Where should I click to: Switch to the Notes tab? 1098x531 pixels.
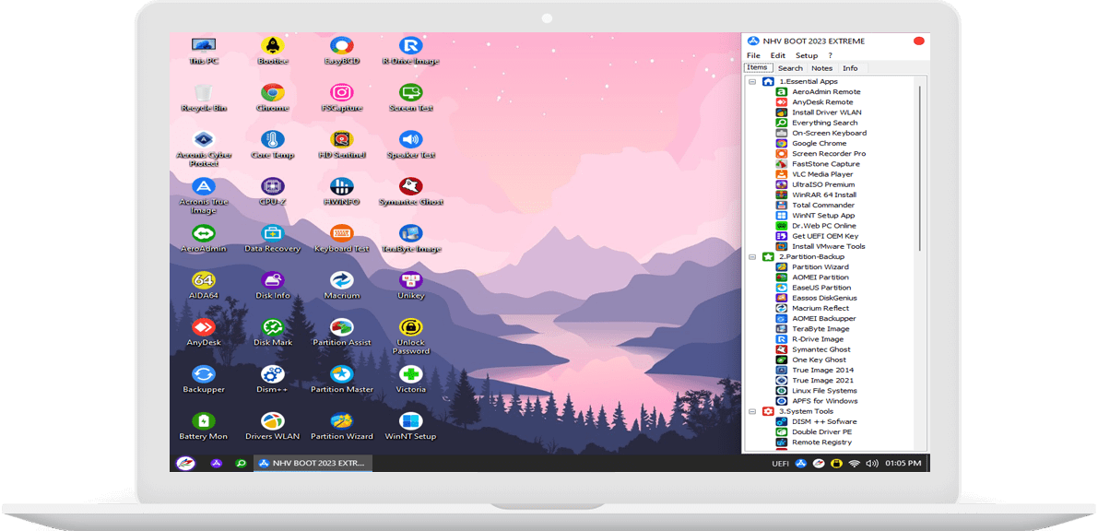[822, 68]
